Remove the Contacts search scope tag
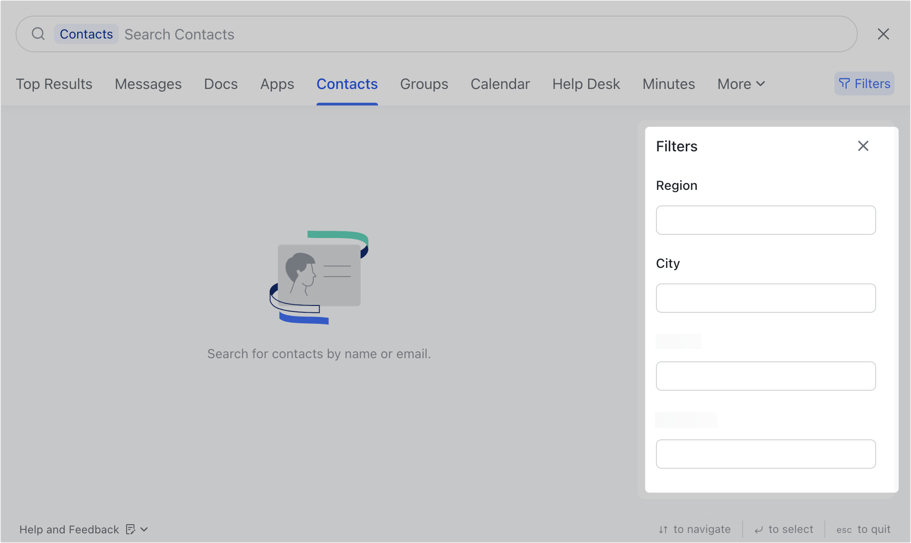The width and height of the screenshot is (911, 543). tap(86, 34)
